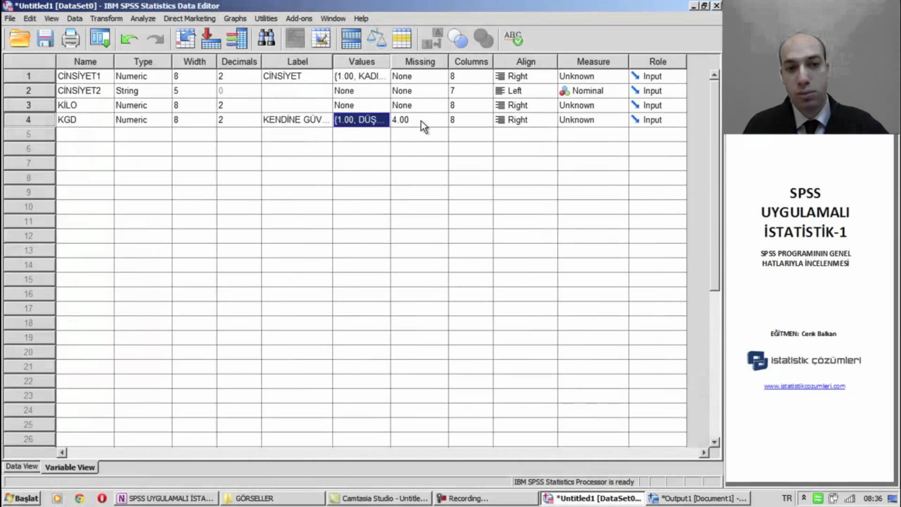Open the Analyze menu
Screen dimensions: 901x507
coord(143,18)
